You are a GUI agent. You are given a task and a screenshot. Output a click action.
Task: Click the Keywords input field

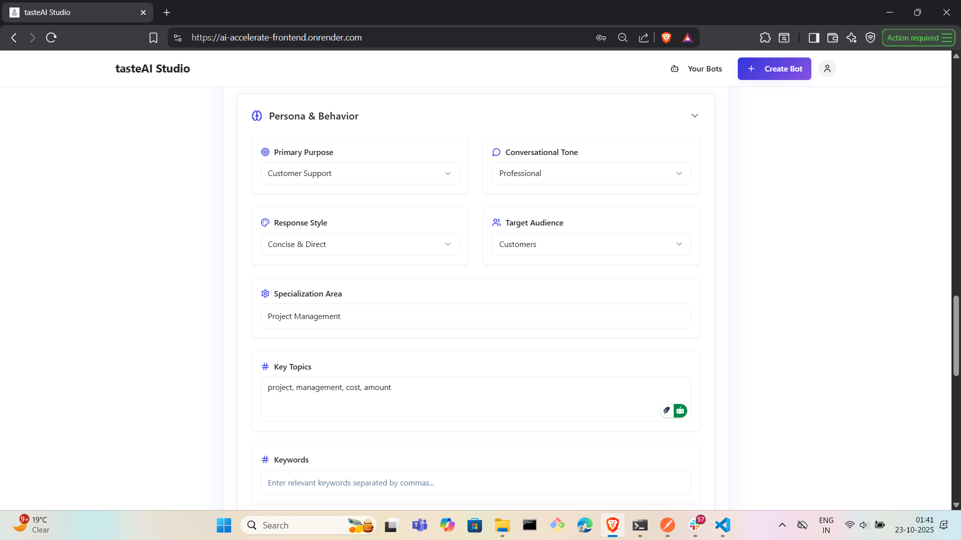coord(475,482)
